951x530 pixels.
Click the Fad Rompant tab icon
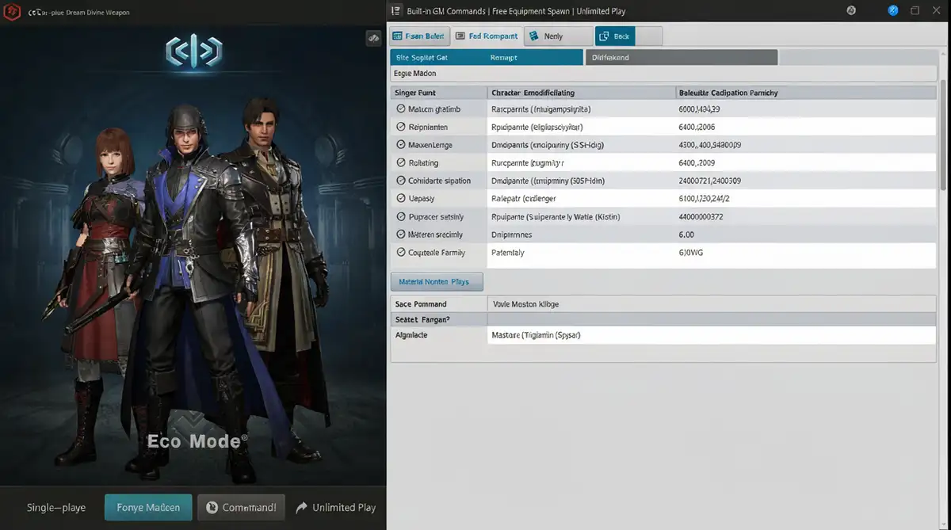[460, 36]
